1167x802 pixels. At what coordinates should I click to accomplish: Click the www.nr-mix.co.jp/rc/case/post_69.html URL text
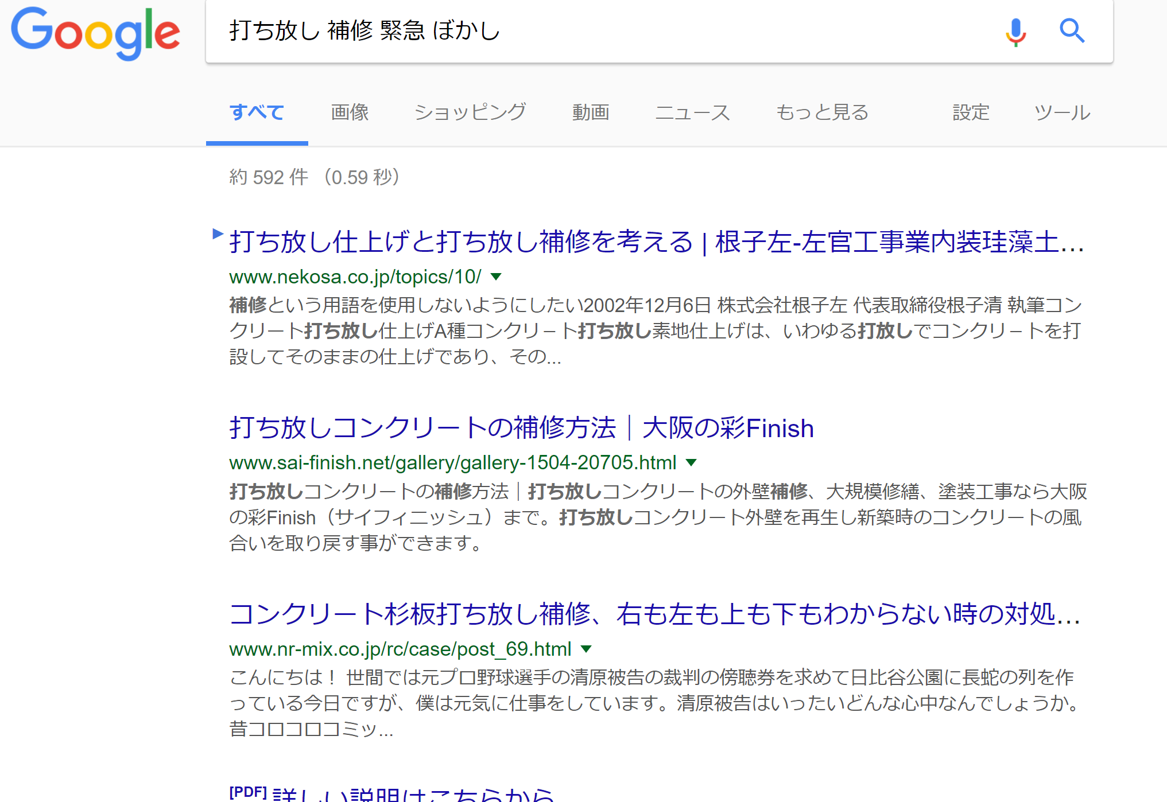tap(400, 649)
